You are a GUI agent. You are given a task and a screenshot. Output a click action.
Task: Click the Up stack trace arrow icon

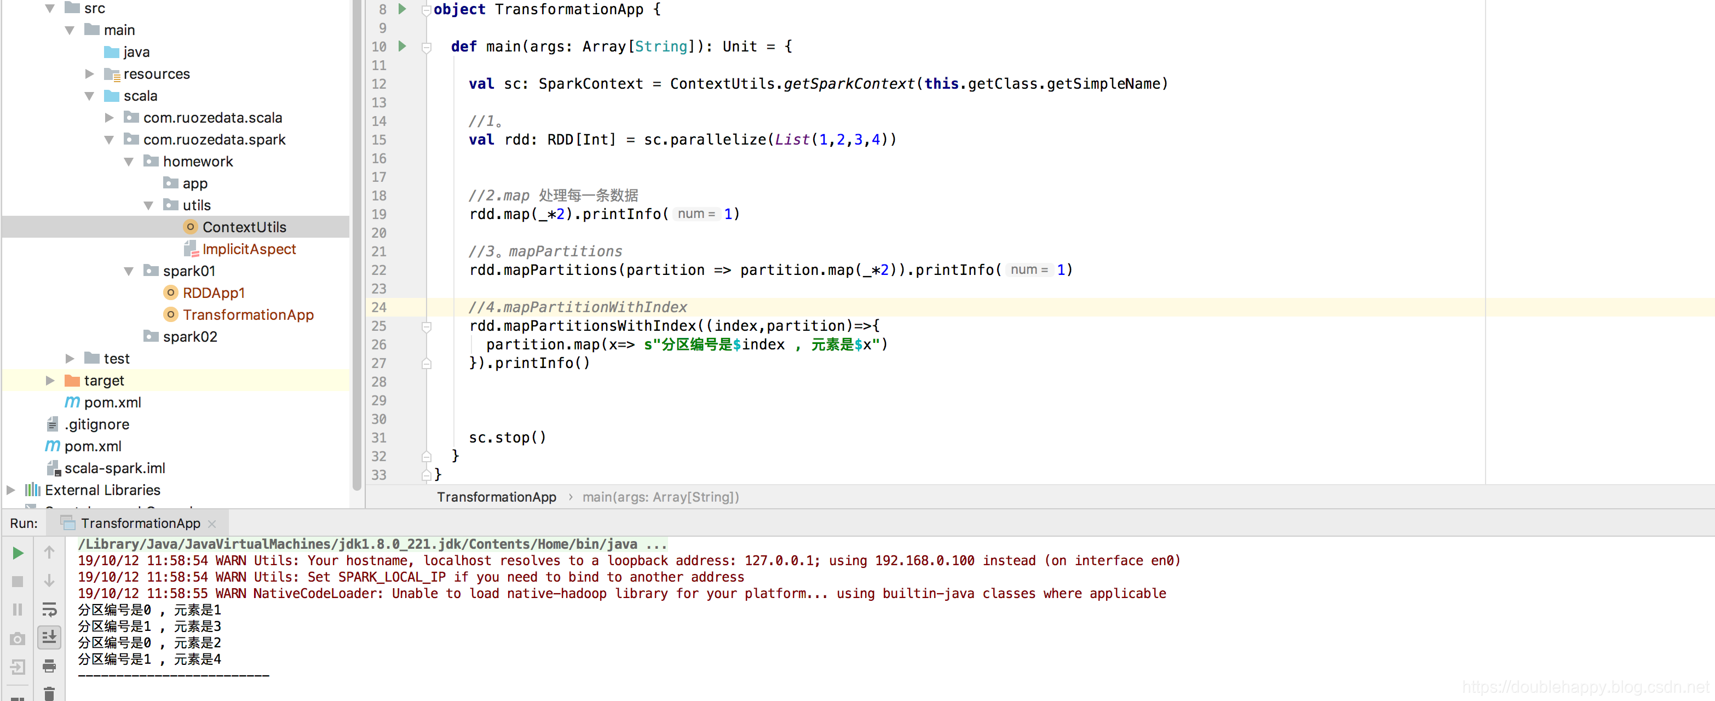pos(49,552)
